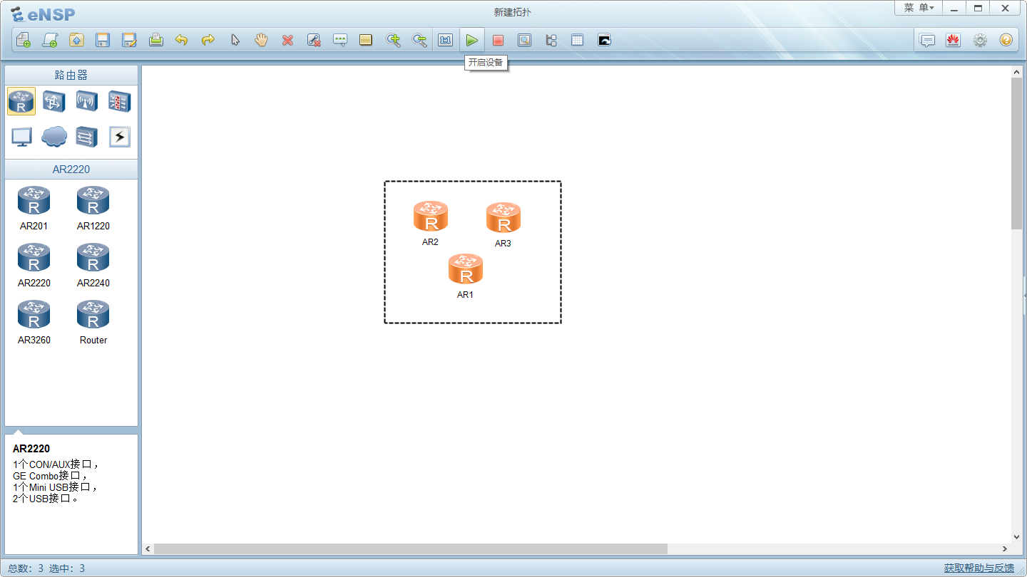Select router AR3 on the canvas
The width and height of the screenshot is (1027, 577).
click(x=504, y=219)
